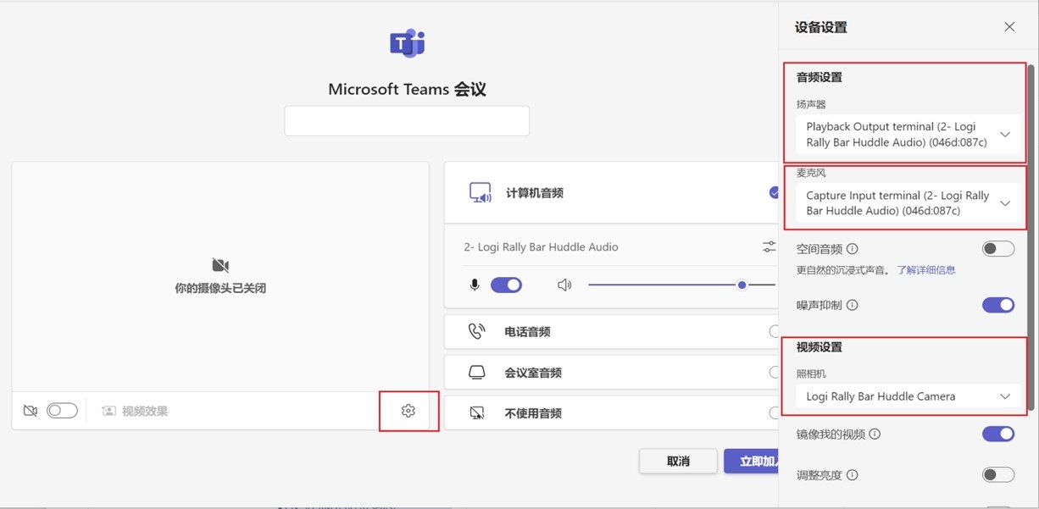Viewport: 1039px width, 509px height.
Task: Show info for 镜像我的视频 option
Action: 875,434
